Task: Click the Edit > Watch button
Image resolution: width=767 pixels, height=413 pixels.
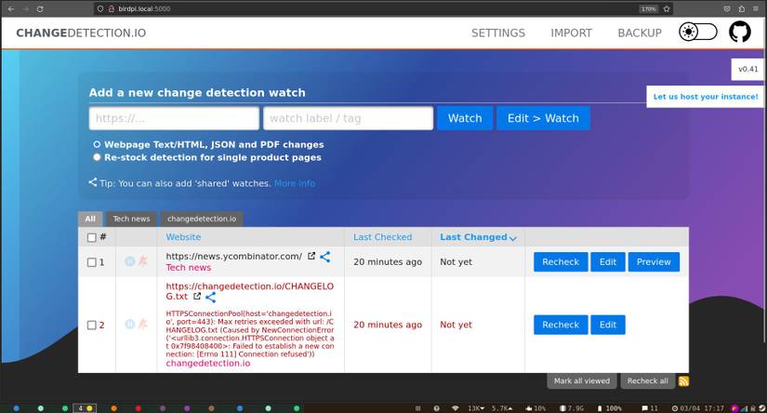Action: click(x=543, y=118)
